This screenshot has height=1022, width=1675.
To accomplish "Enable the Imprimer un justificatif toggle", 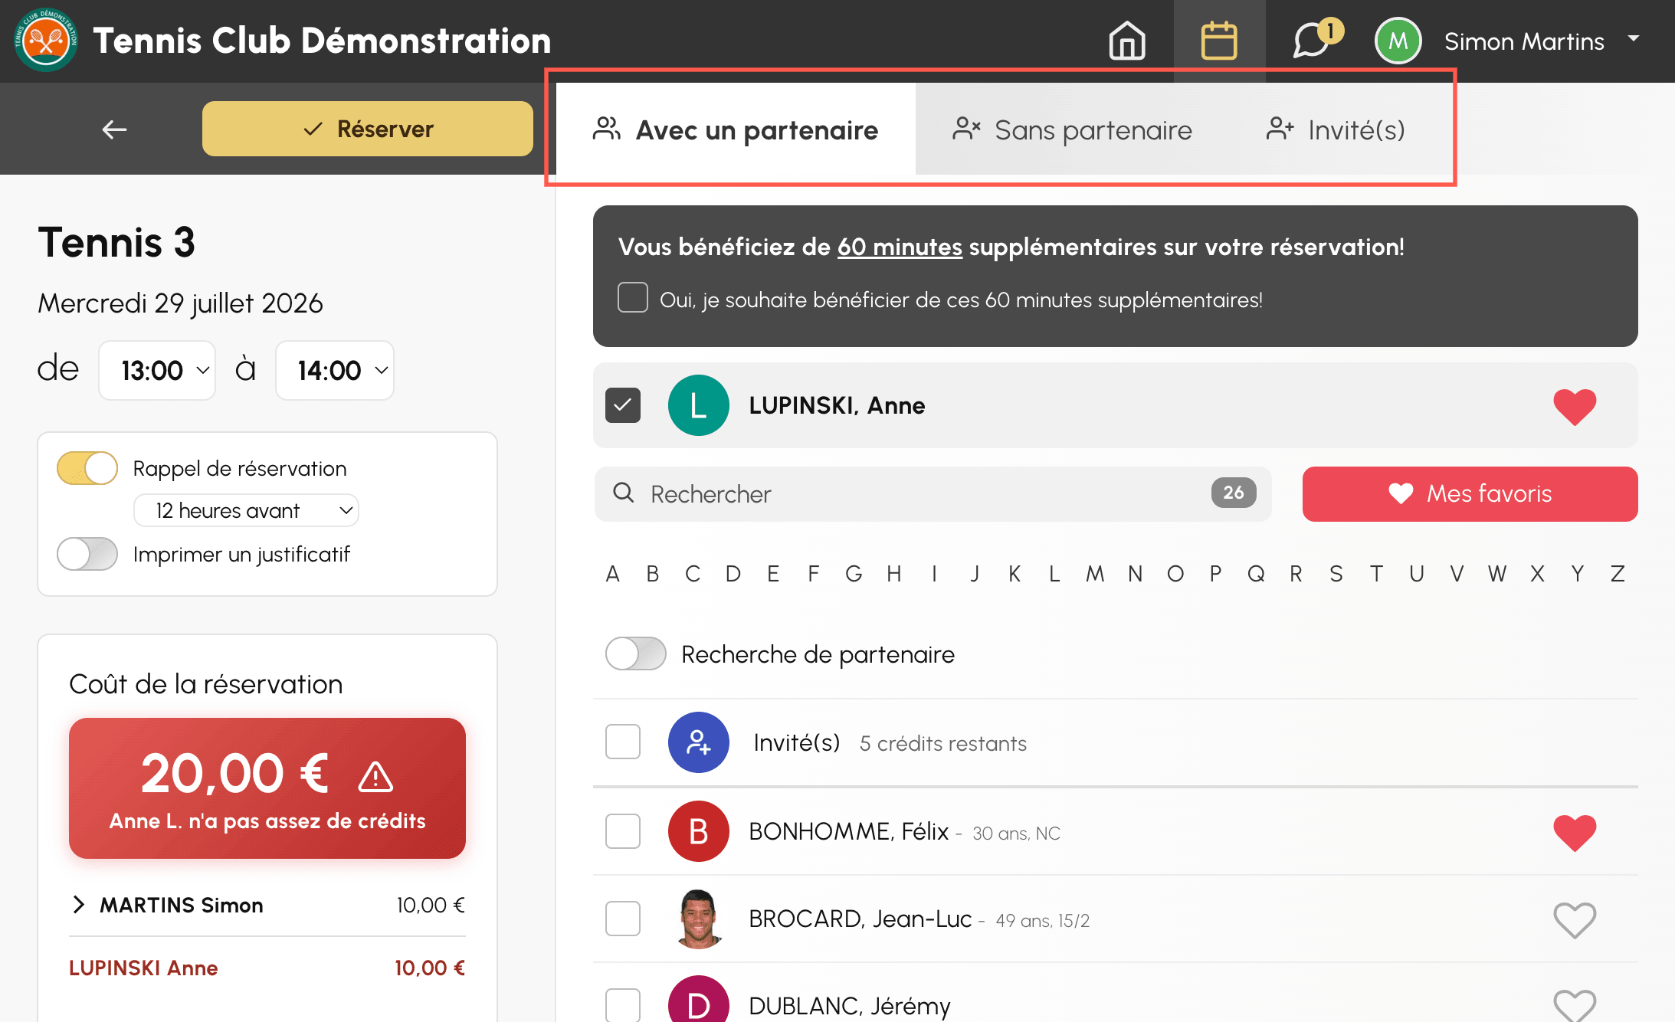I will 87,554.
